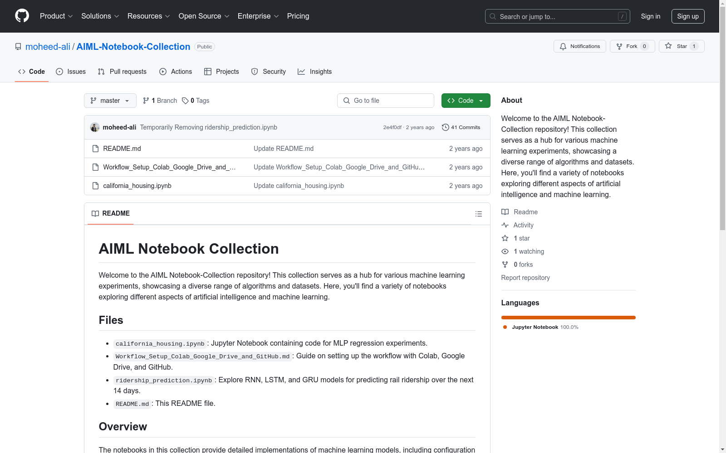Open the Pricing page
The width and height of the screenshot is (726, 453).
298,16
